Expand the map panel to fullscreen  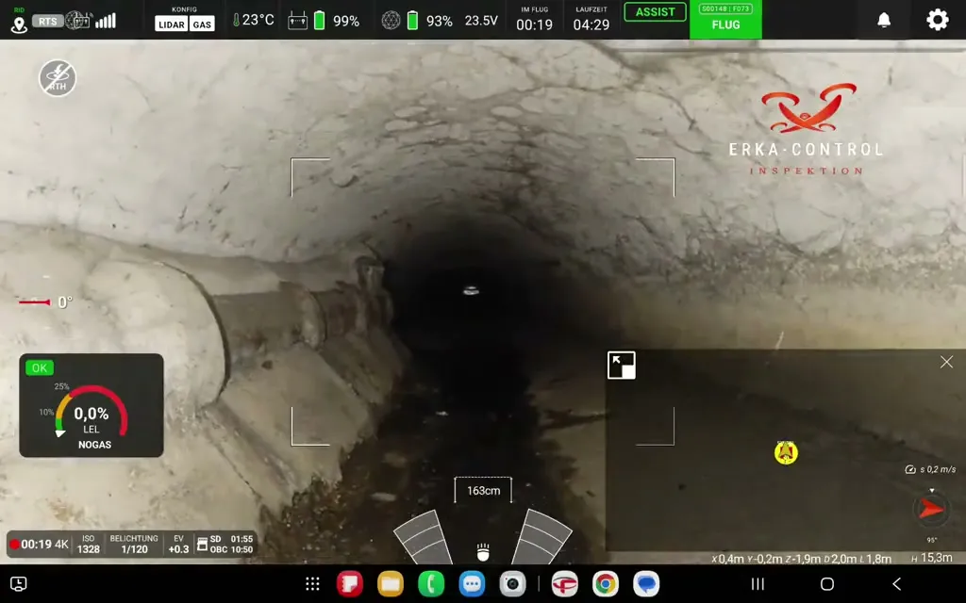621,366
